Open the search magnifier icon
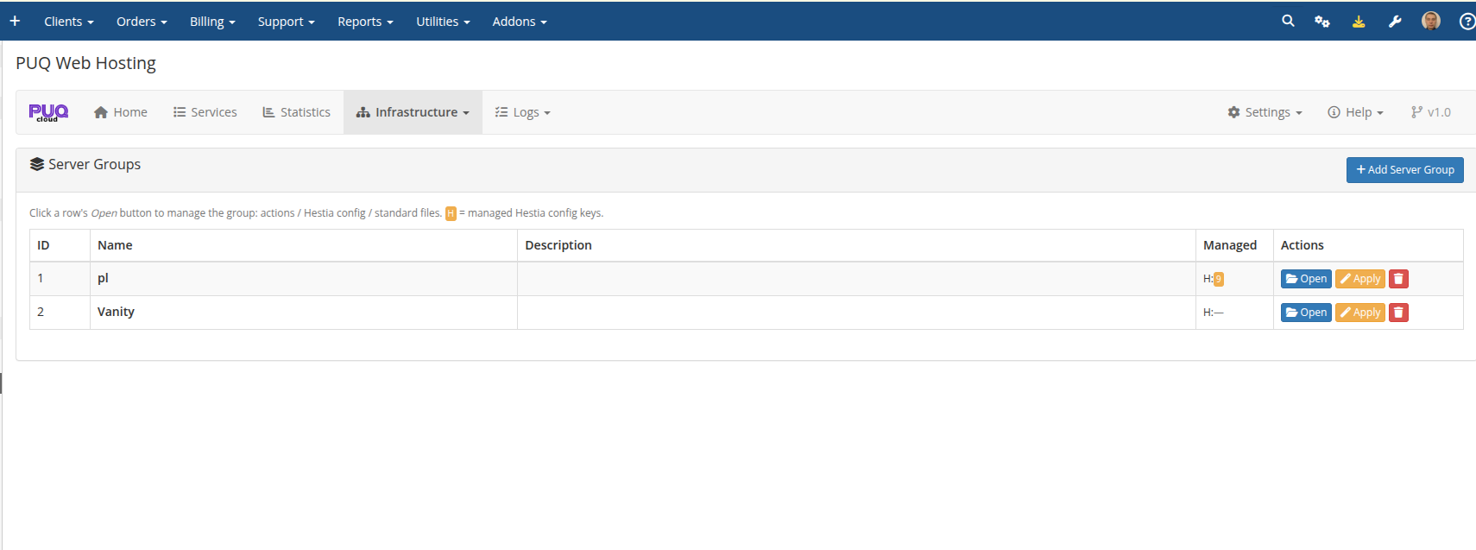Screen dimensions: 1476x550 1288,21
